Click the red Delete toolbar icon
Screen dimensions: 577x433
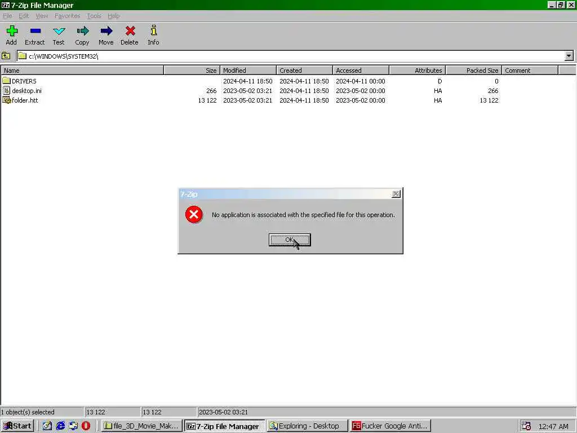[130, 31]
